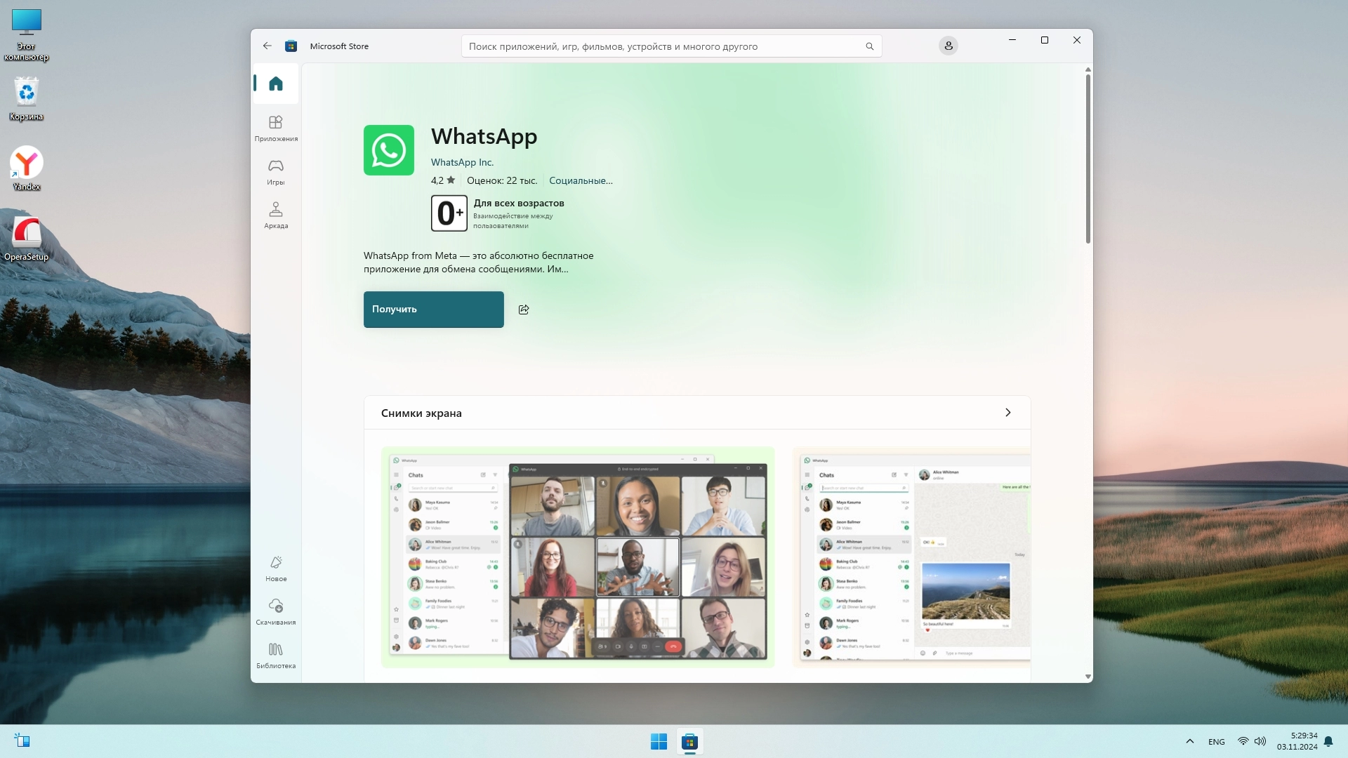1348x758 pixels.
Task: Open the Игры section
Action: [276, 172]
